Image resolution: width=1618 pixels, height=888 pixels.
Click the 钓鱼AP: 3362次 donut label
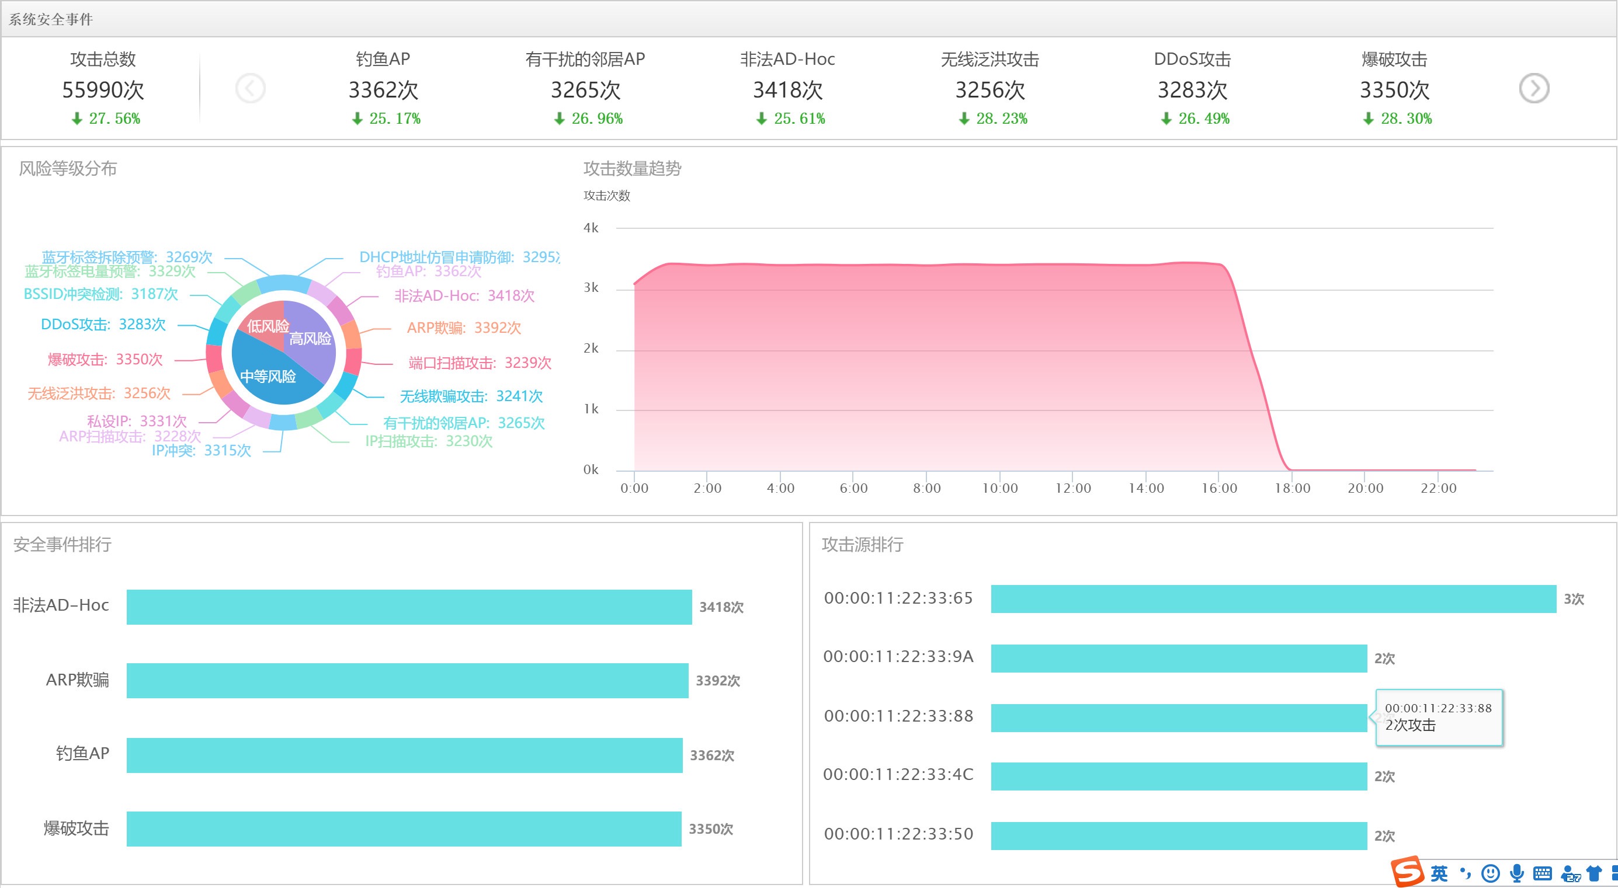(x=428, y=271)
